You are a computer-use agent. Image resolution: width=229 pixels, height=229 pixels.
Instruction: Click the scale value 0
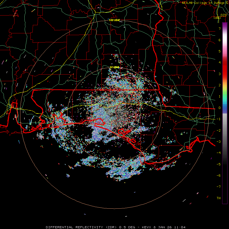220,108
